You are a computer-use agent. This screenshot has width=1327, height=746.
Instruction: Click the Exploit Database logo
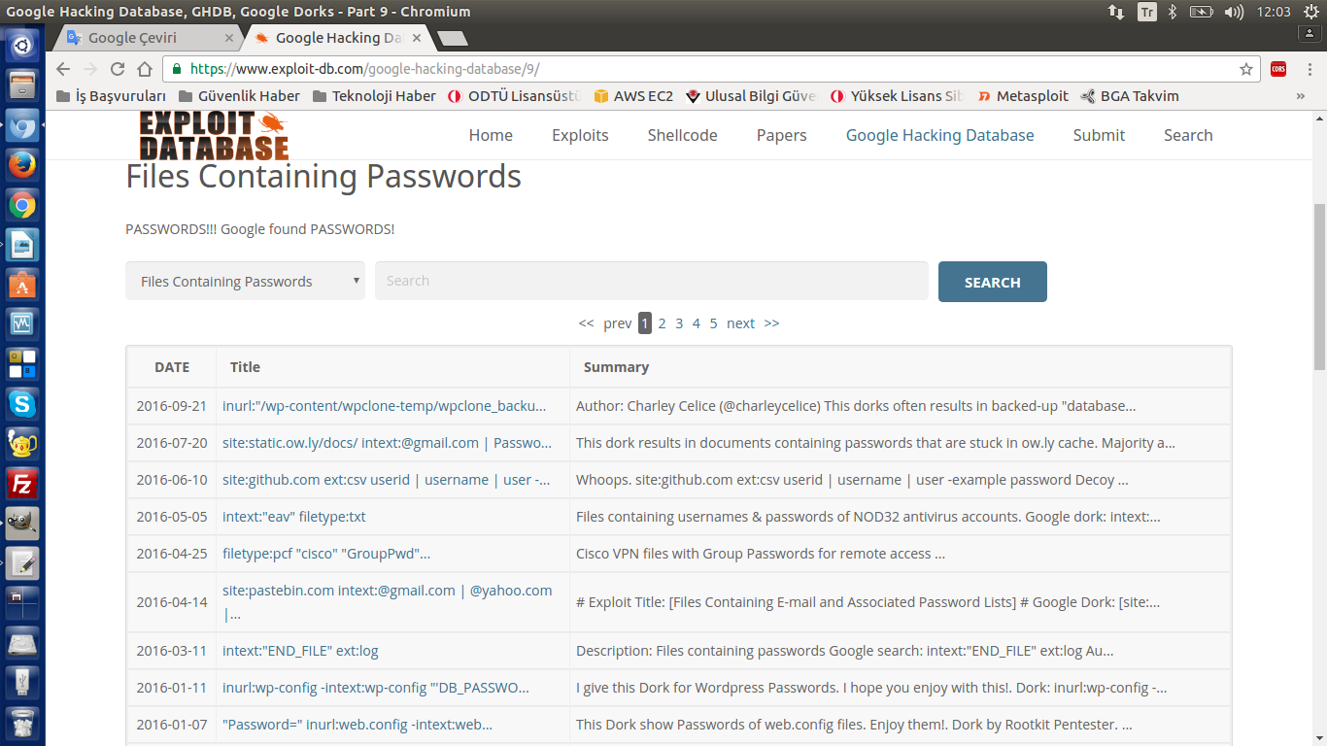pyautogui.click(x=214, y=136)
